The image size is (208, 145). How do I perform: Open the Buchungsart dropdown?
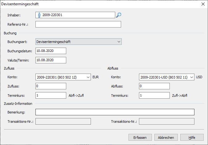119,41
